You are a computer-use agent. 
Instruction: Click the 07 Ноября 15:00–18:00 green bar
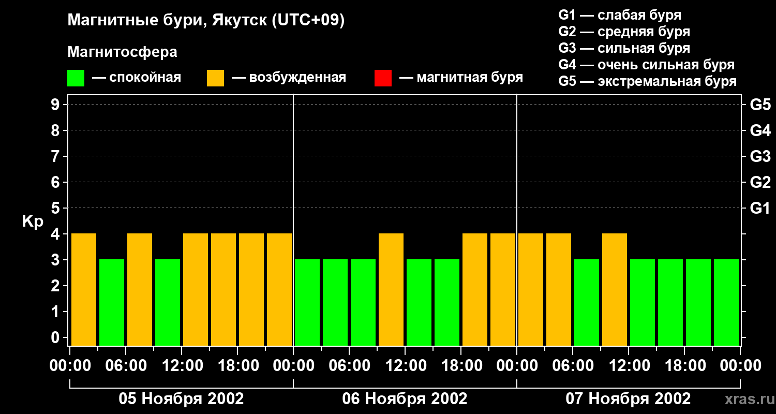(x=670, y=302)
